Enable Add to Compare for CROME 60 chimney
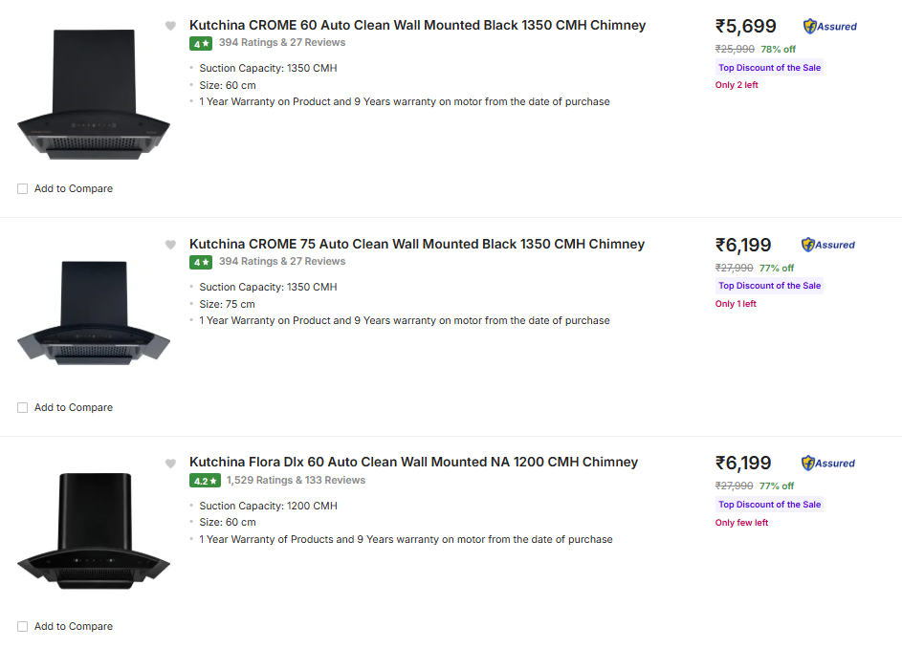Image resolution: width=902 pixels, height=648 pixels. pos(23,189)
